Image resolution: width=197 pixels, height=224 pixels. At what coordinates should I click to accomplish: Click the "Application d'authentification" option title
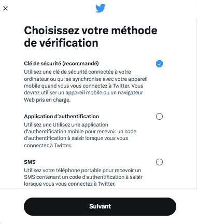tap(61, 116)
